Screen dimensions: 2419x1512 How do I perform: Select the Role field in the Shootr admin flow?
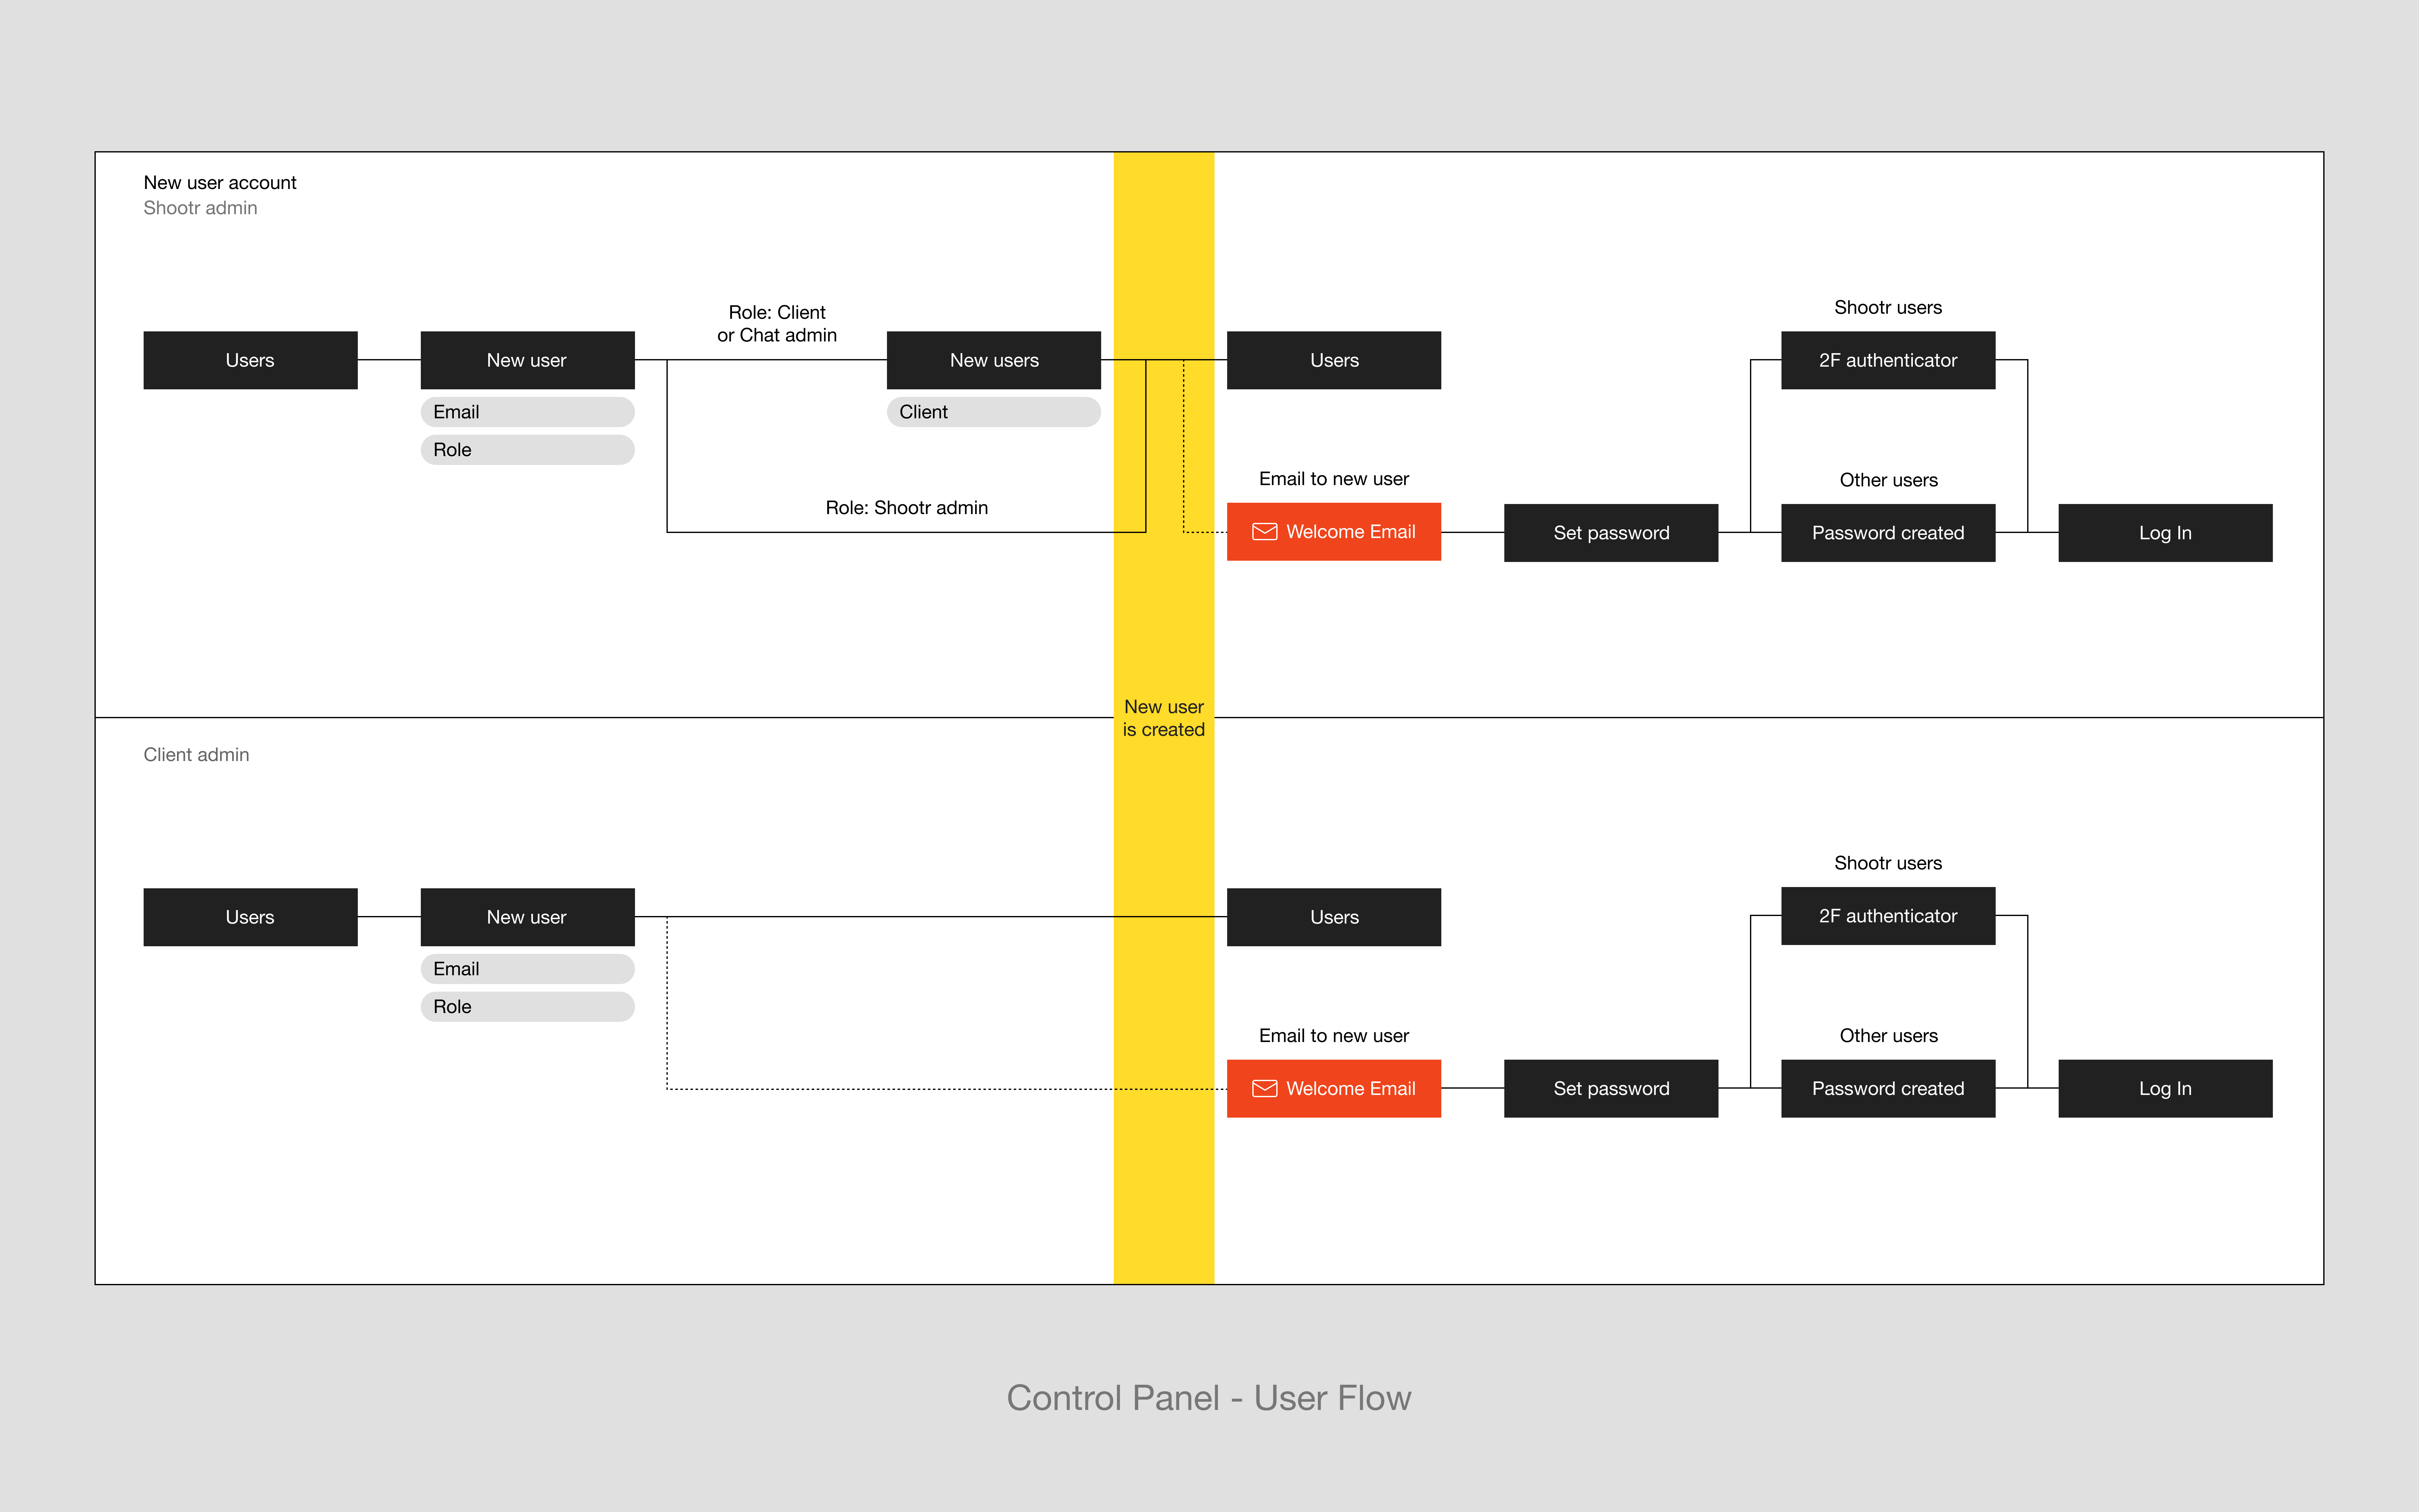527,450
